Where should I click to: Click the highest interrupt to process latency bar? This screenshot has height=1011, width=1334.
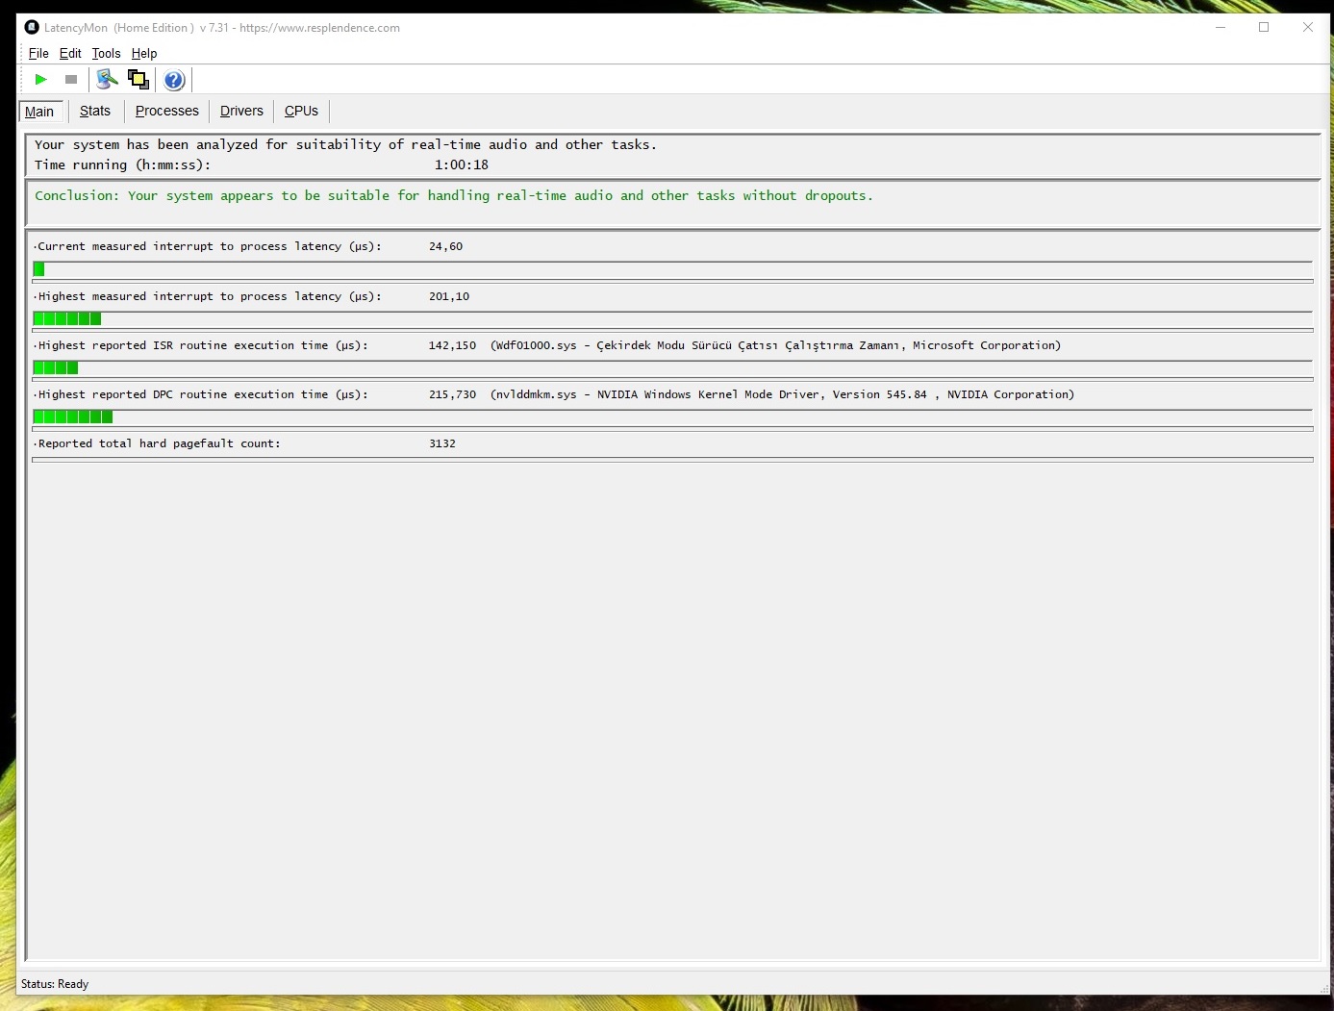point(672,319)
